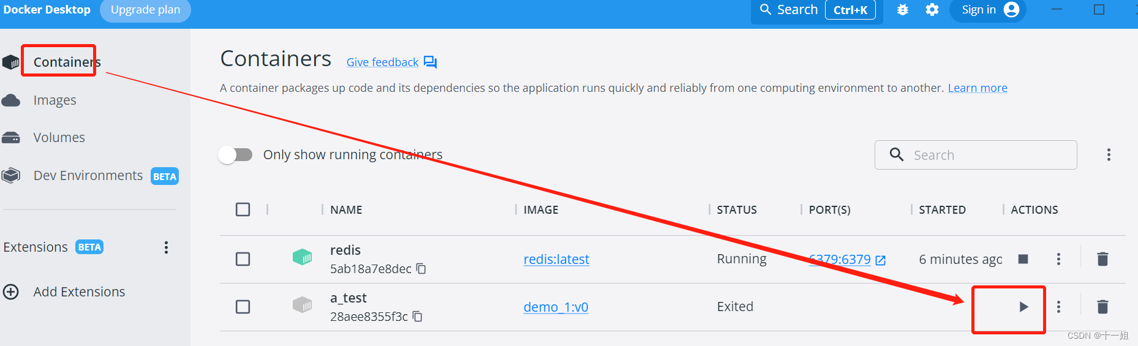The image size is (1138, 346).
Task: Open the top bar Search box
Action: (x=817, y=10)
